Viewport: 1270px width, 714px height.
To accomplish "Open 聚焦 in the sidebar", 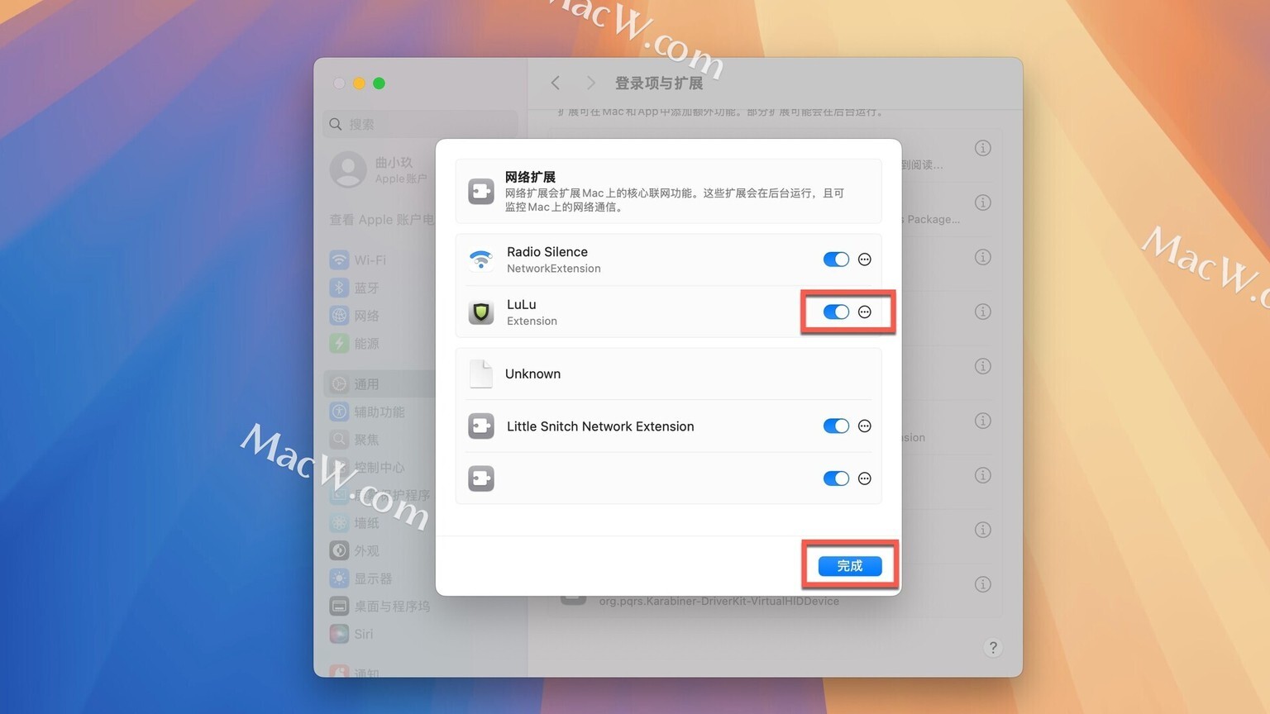I will click(x=380, y=440).
